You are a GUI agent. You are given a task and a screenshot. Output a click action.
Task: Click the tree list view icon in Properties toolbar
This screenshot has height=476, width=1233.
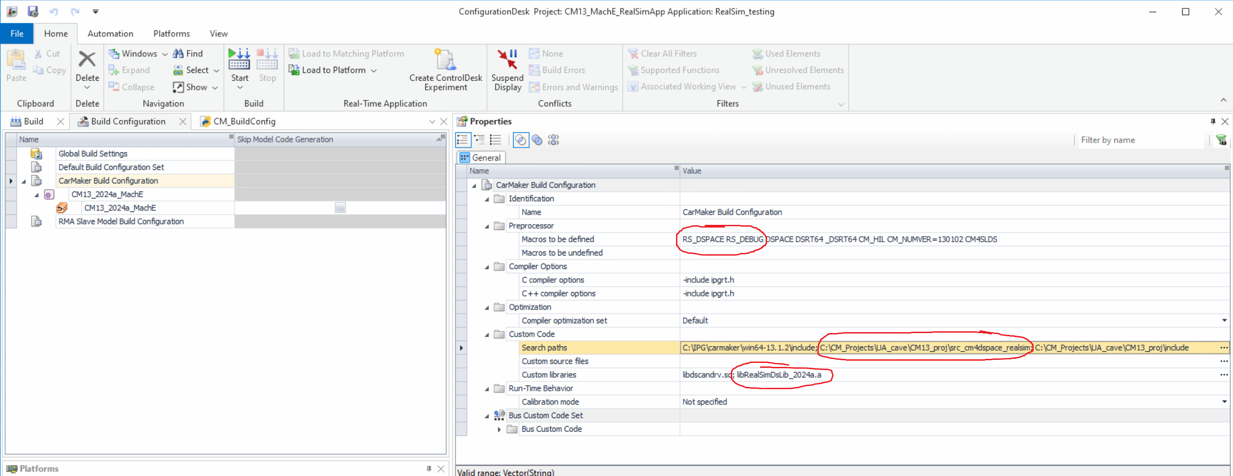tap(479, 140)
